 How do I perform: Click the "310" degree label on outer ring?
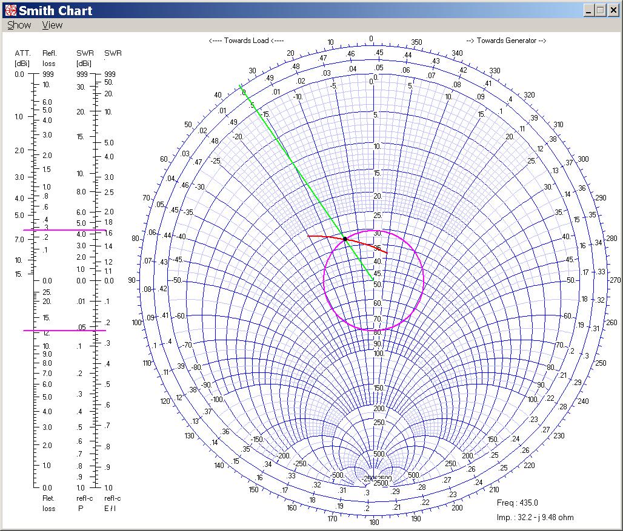tap(558, 125)
